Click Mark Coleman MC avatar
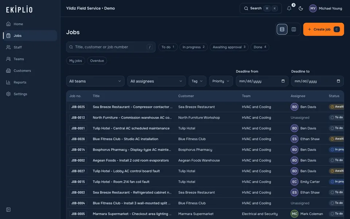350x219 pixels. coord(295,214)
